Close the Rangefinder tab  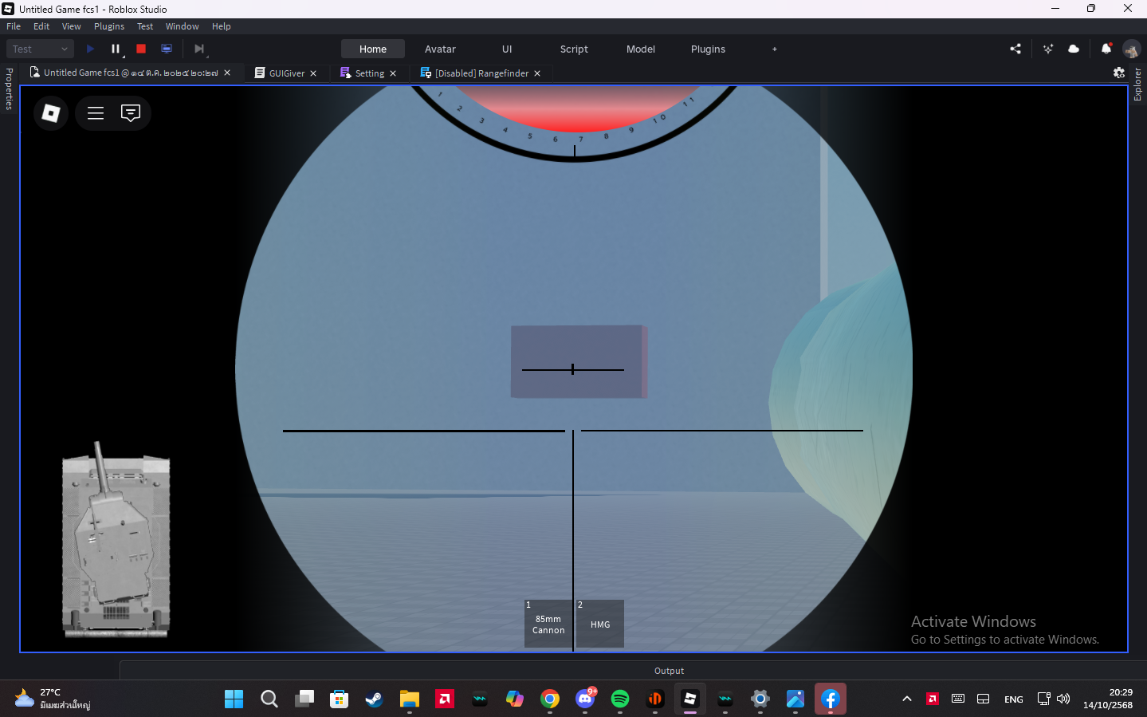(x=537, y=73)
